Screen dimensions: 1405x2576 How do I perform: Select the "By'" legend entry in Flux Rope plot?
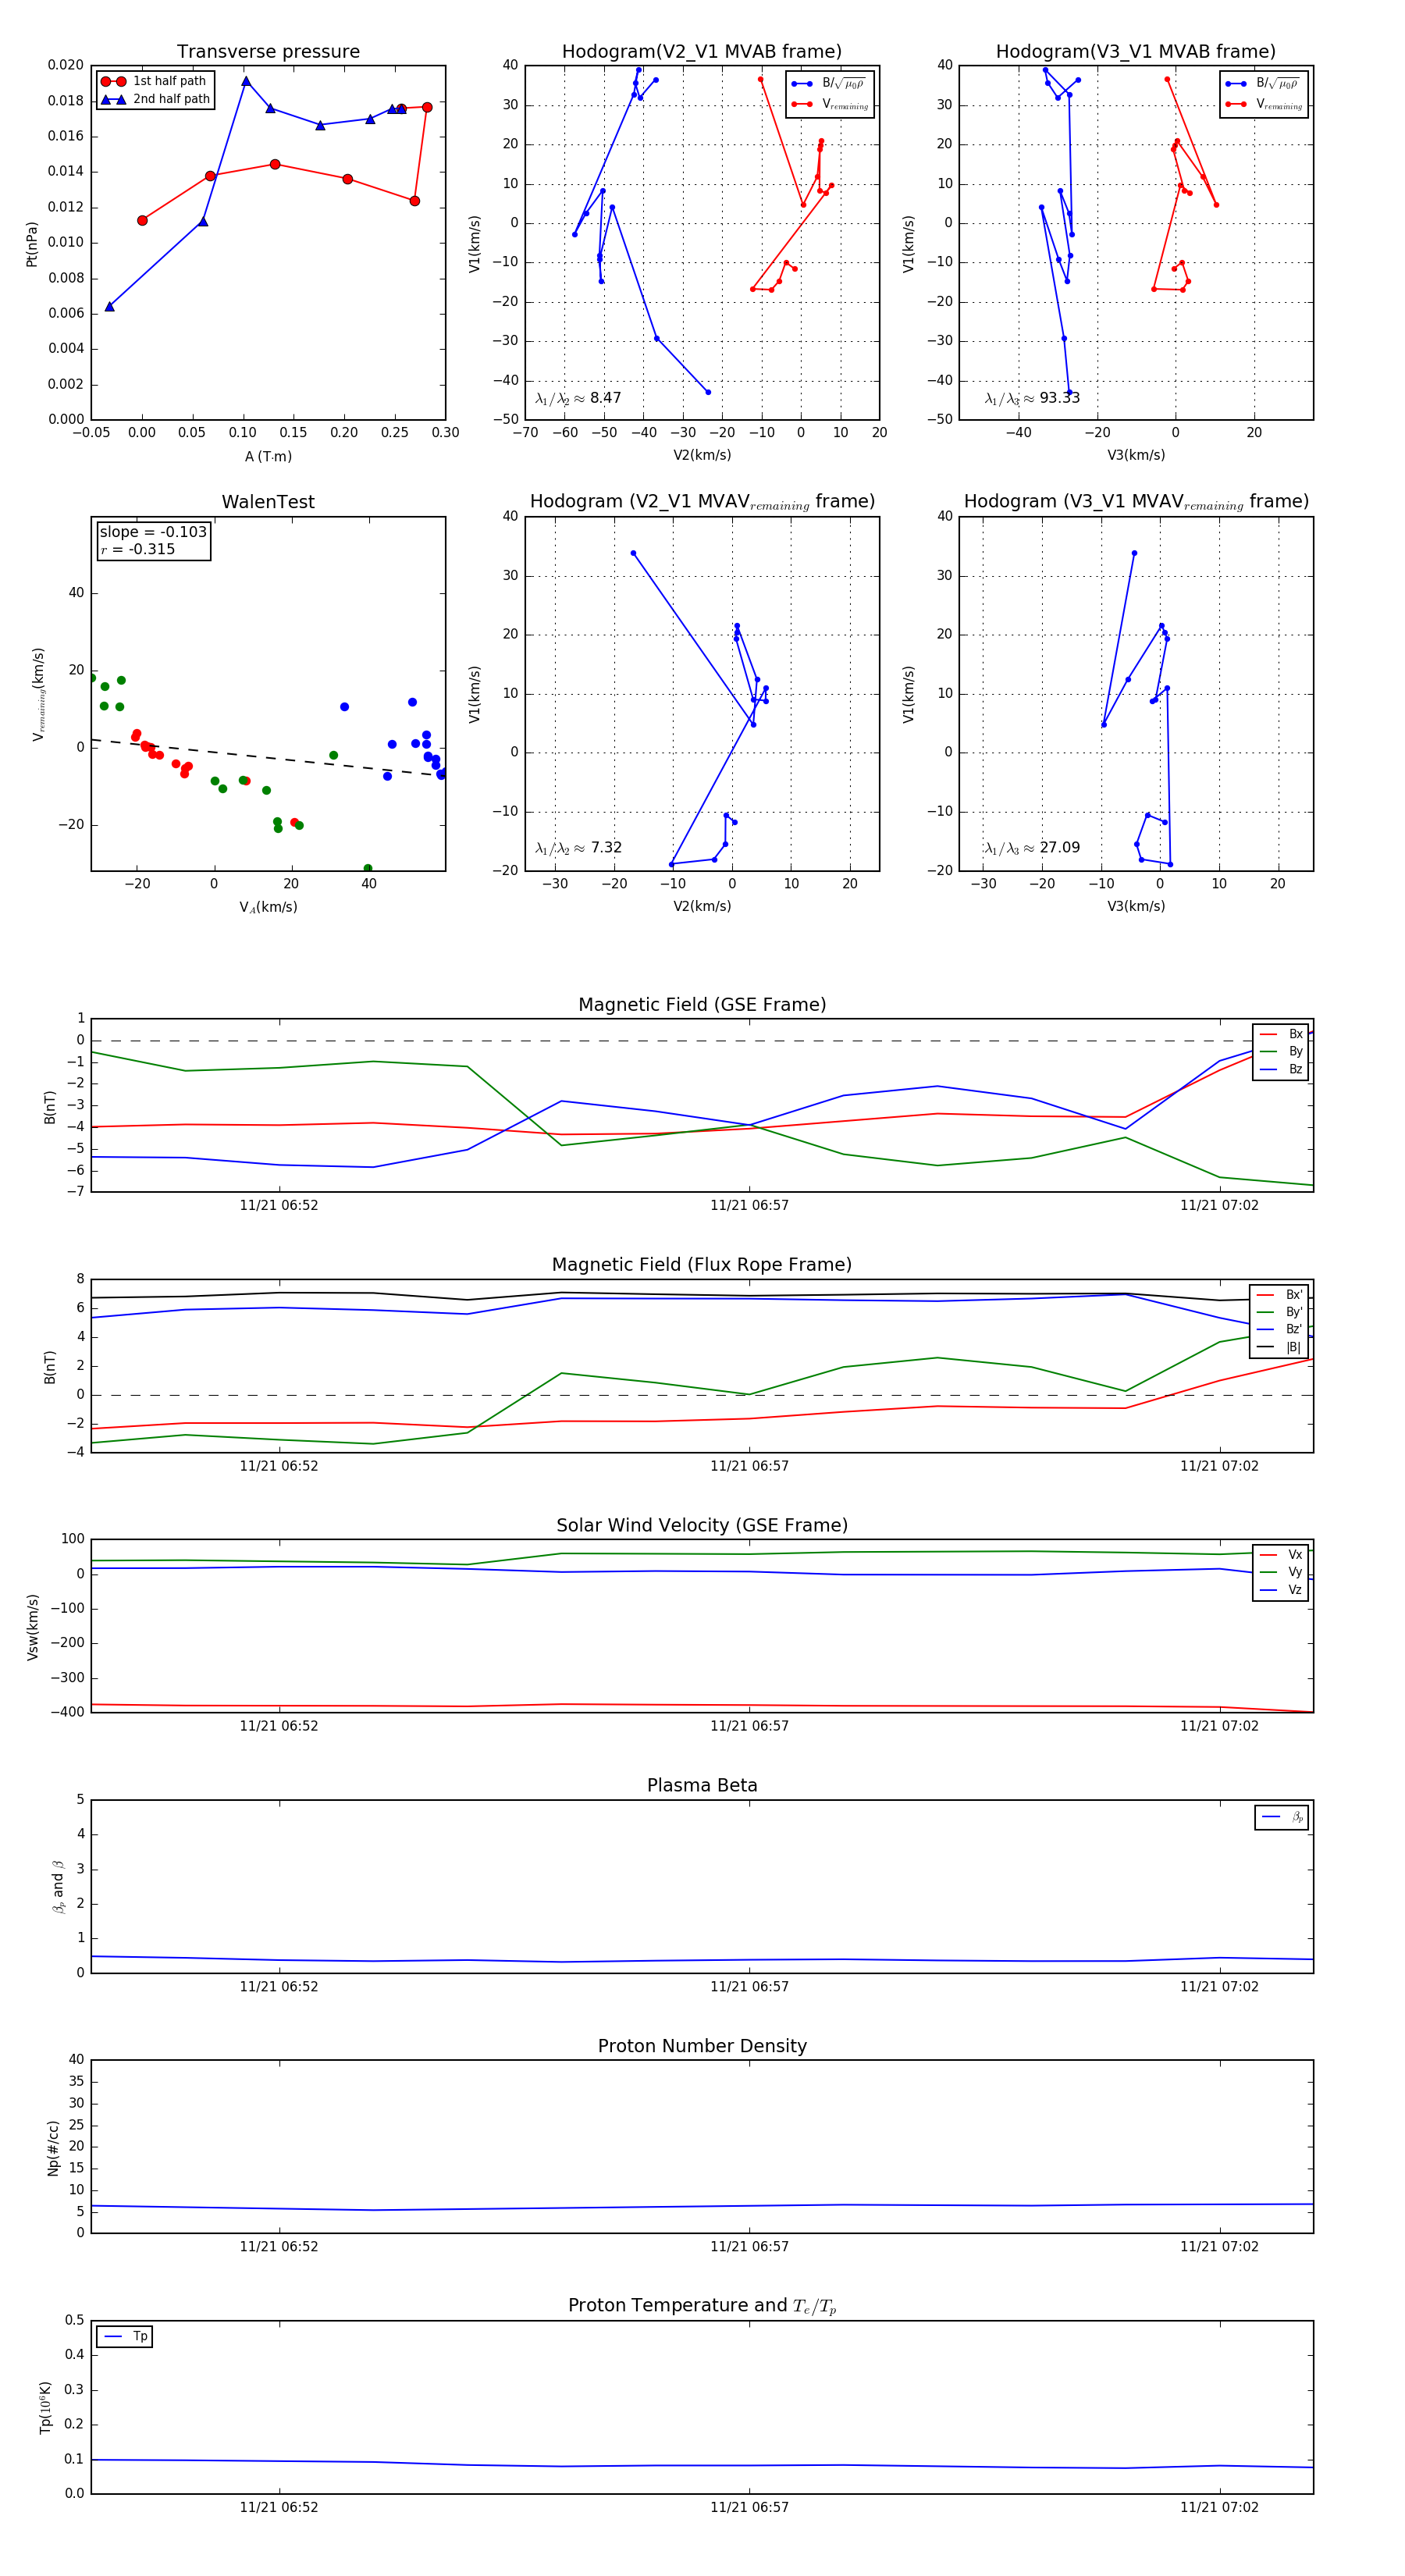coord(1279,1312)
